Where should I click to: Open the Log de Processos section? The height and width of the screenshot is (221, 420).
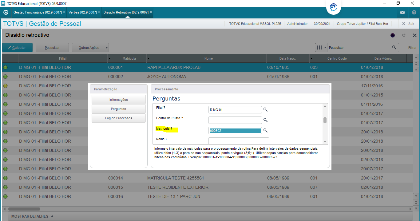pos(119,118)
